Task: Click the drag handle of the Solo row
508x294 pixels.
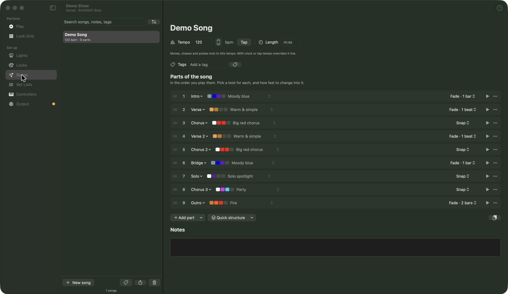Action: pos(175,176)
